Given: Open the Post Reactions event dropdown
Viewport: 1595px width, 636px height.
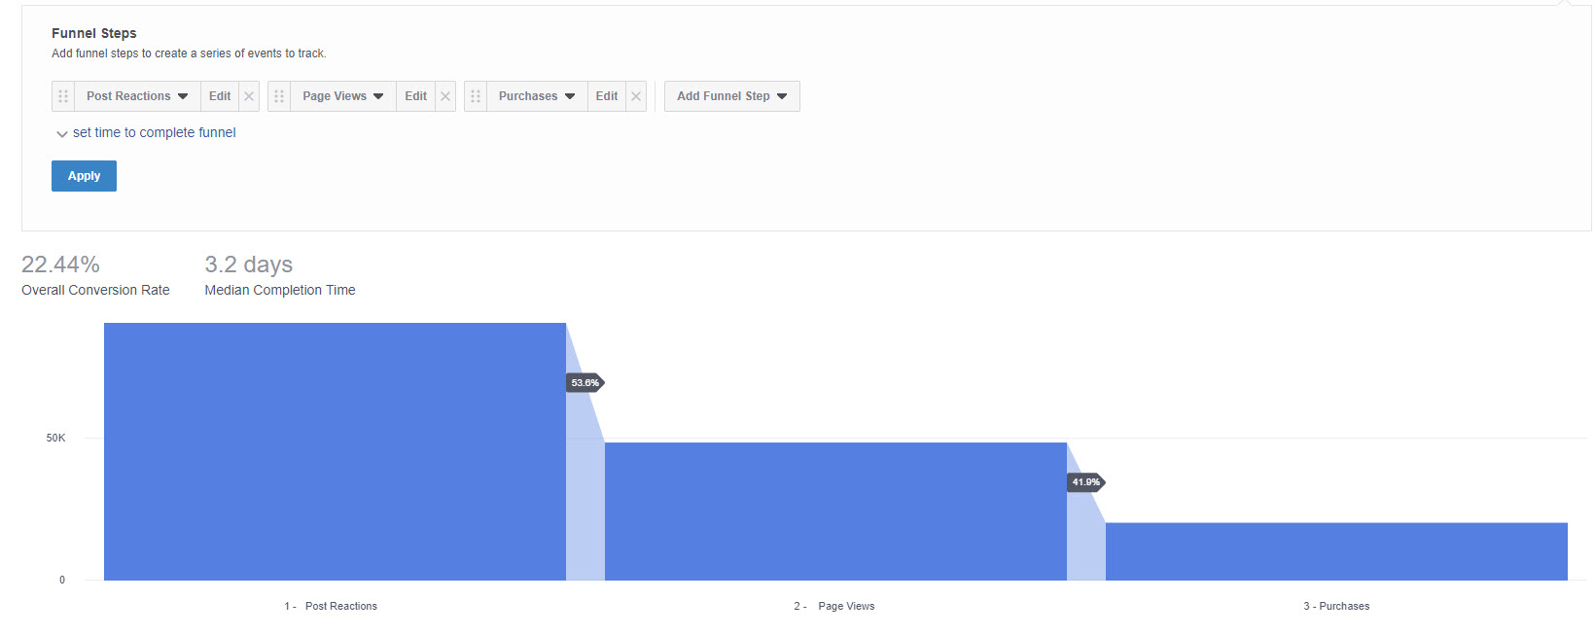Looking at the screenshot, I should pyautogui.click(x=137, y=96).
